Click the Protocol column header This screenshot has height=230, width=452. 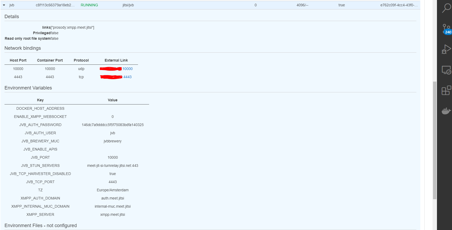pyautogui.click(x=81, y=61)
